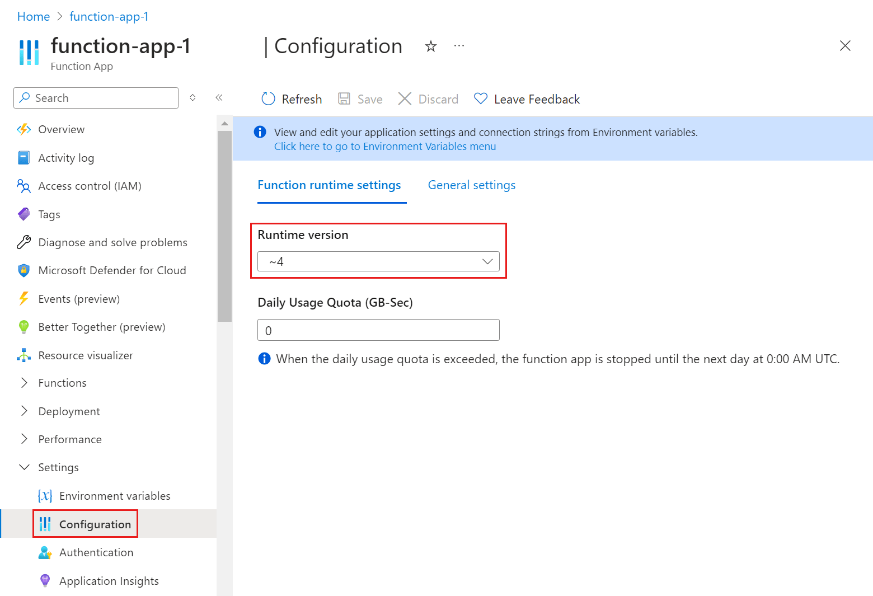Open Diagnose and solve problems icon
873x596 pixels.
[x=24, y=242]
